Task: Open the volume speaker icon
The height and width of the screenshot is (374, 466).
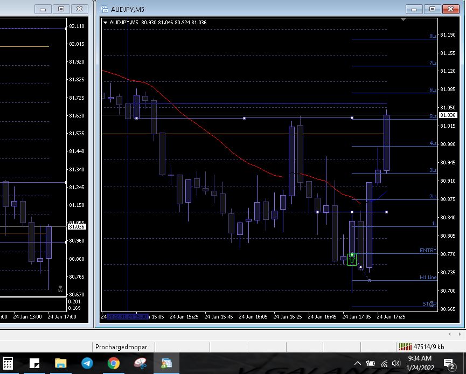Action: (x=396, y=363)
